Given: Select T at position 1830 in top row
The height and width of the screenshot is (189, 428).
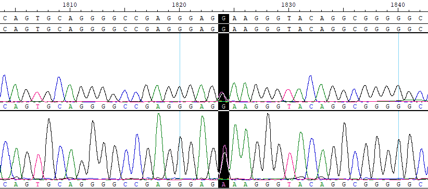Looking at the screenshot, I should [289, 19].
